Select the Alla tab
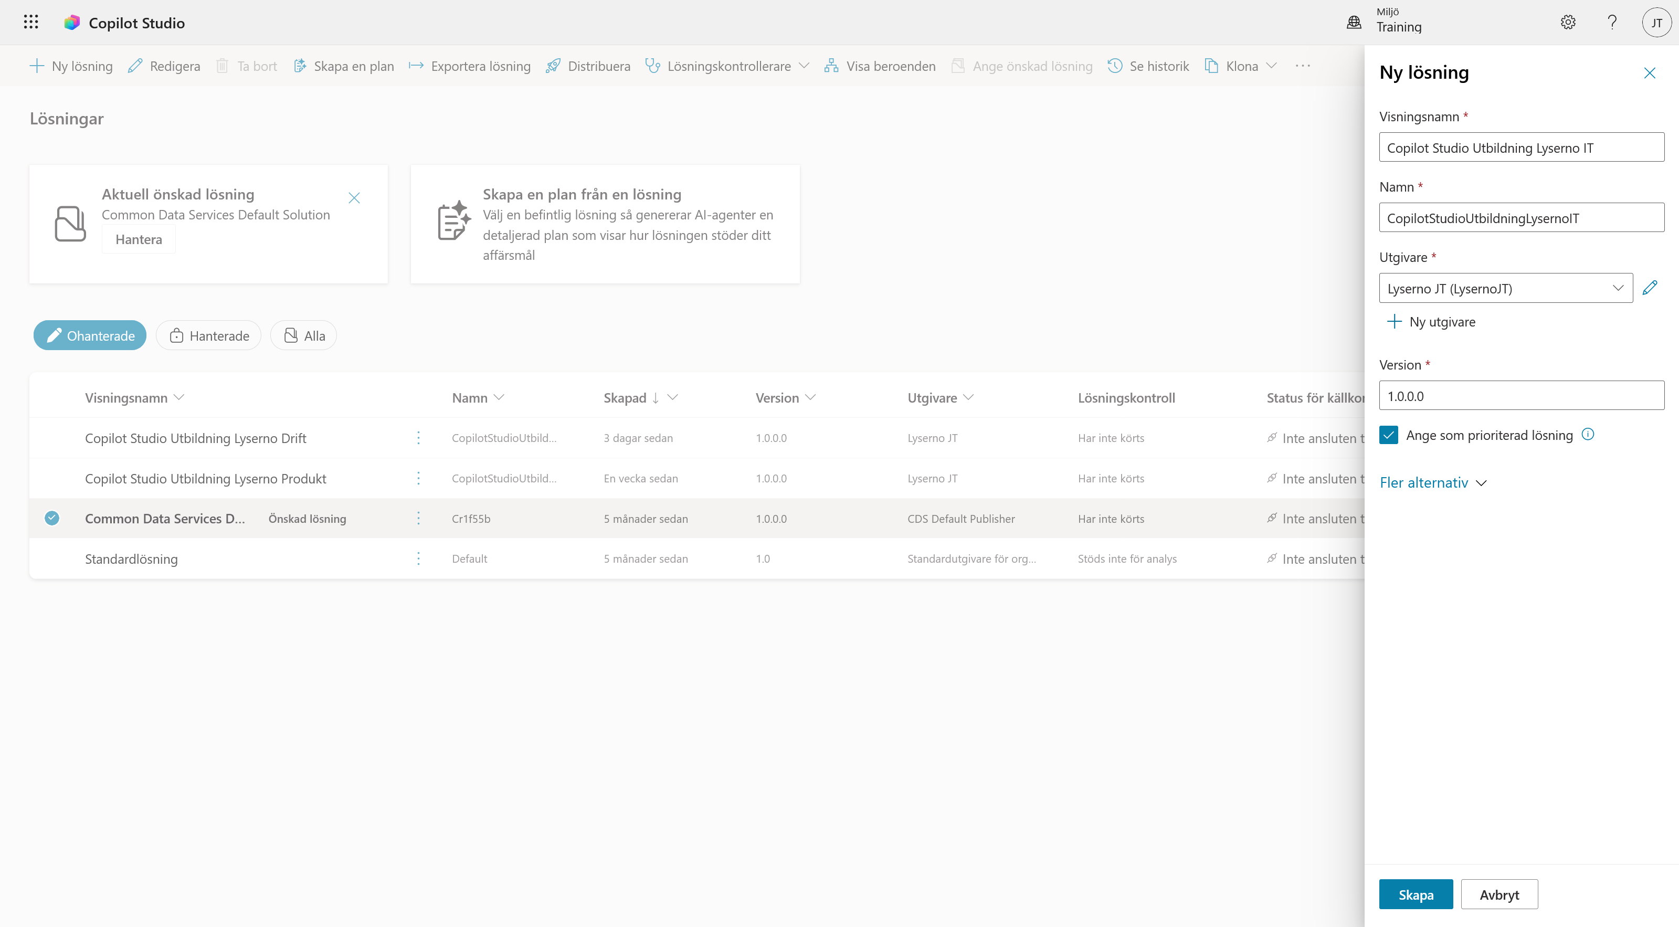 pos(304,335)
